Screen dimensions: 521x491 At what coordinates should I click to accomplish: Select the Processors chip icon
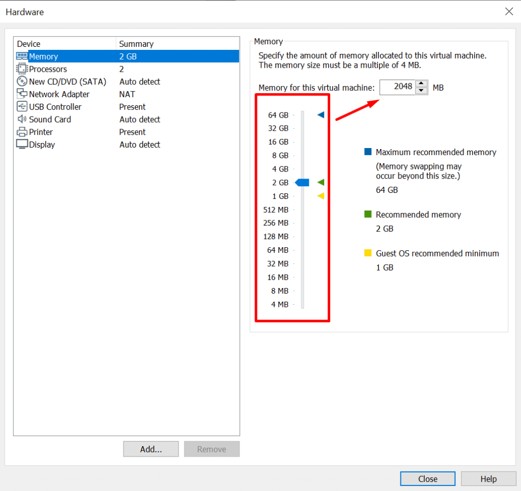tap(22, 69)
